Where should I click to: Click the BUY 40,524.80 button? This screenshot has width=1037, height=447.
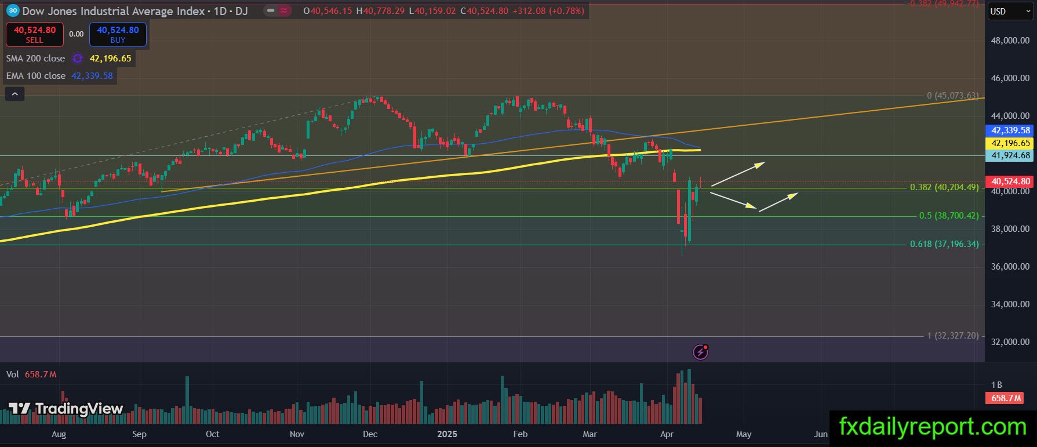[x=118, y=34]
